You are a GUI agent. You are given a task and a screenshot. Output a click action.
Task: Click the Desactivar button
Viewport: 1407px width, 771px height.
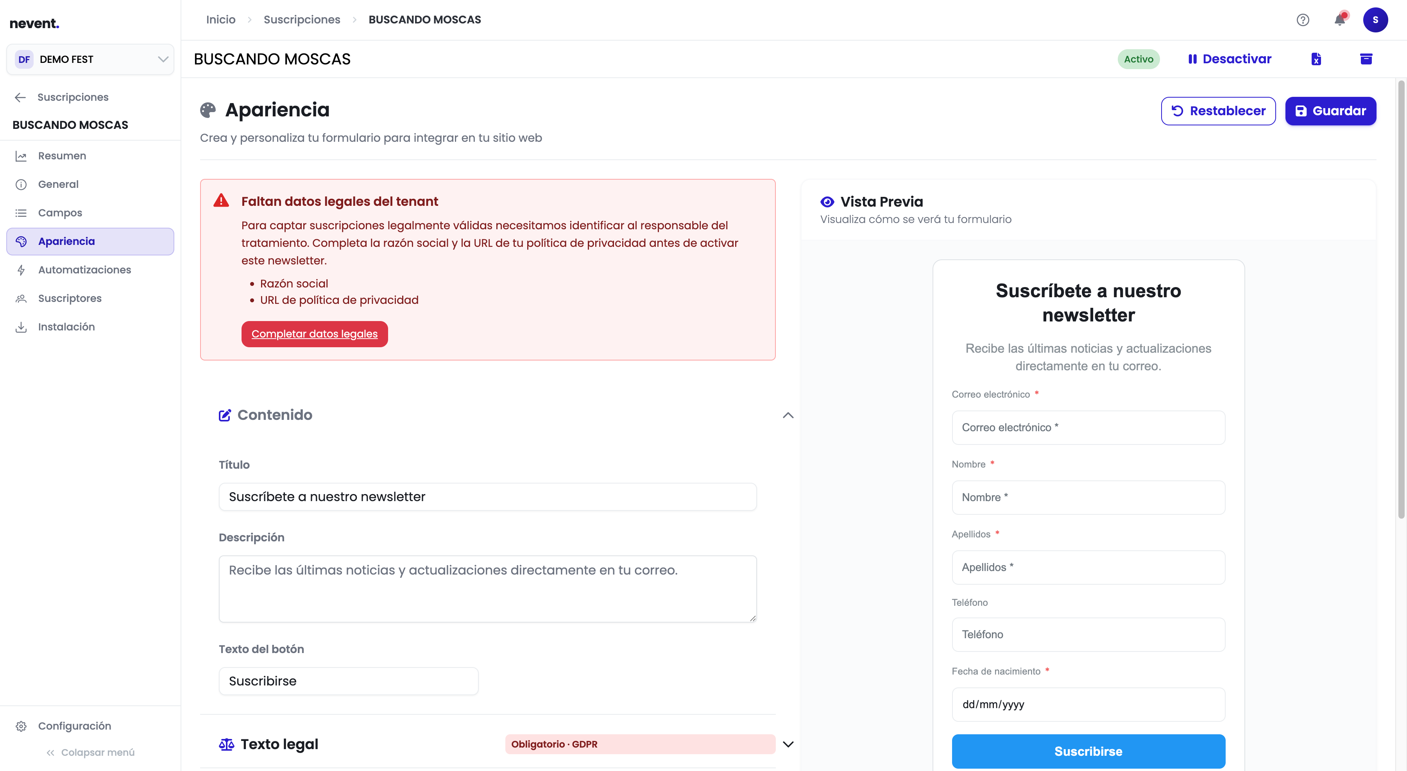point(1230,59)
